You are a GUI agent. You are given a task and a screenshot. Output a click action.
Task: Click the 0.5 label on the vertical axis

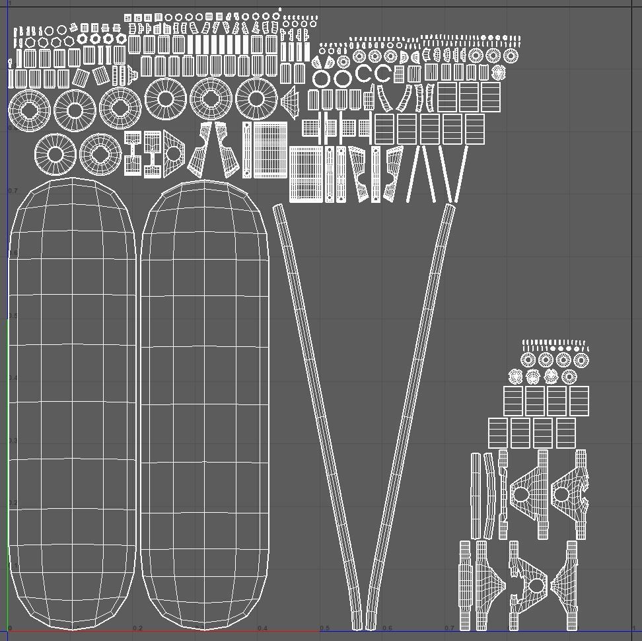[13, 316]
